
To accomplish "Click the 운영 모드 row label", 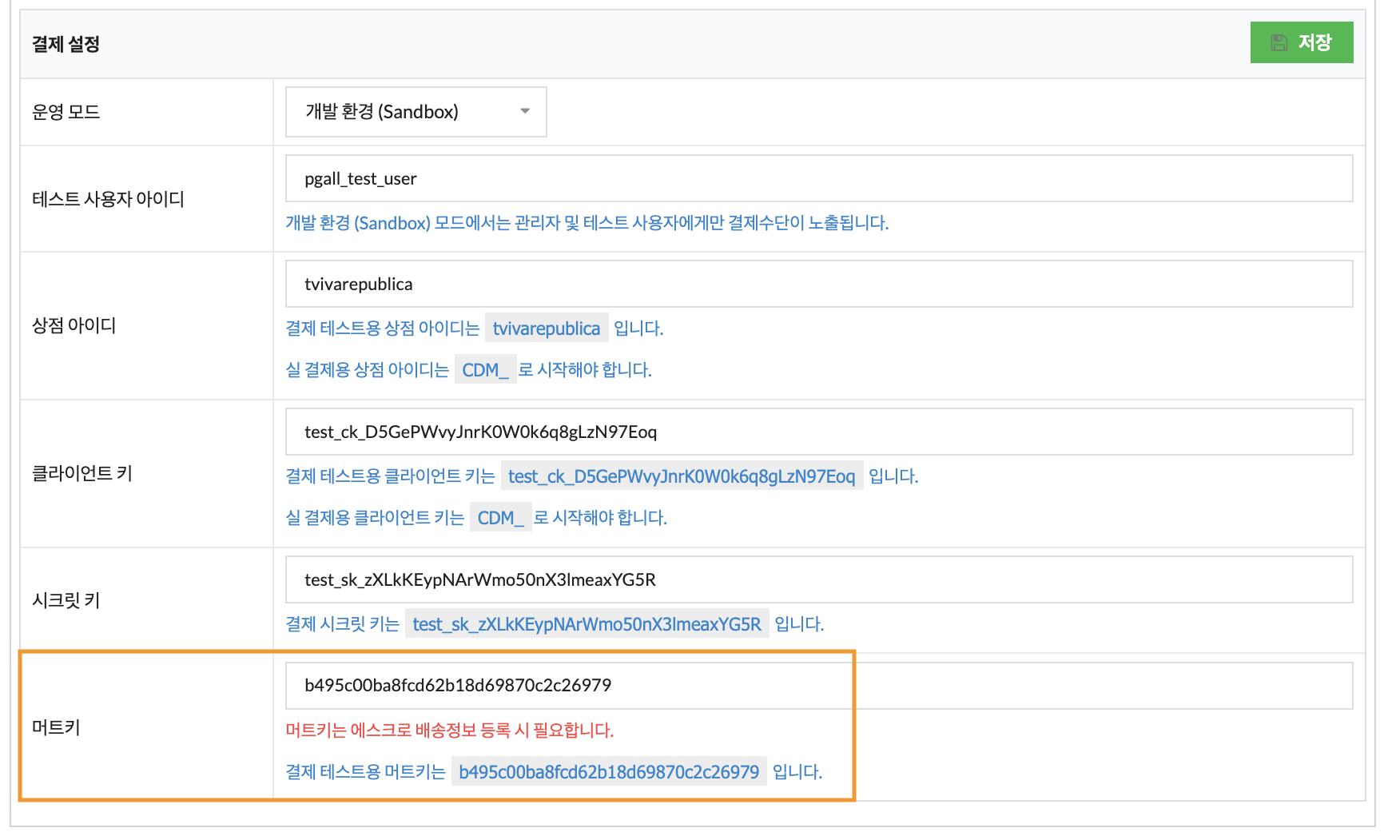I will 66,112.
